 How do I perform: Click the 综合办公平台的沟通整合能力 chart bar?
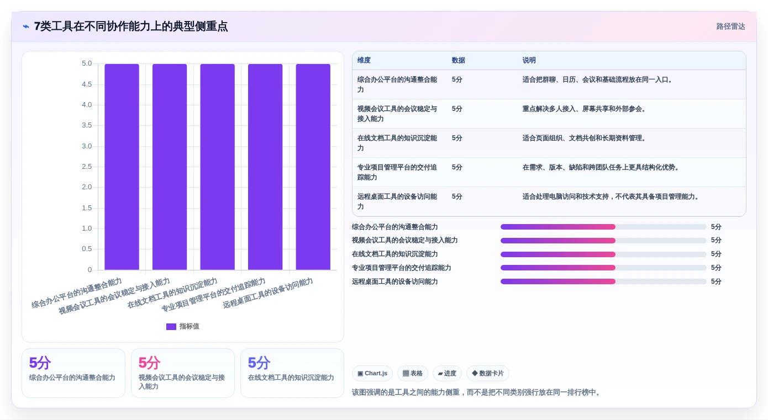122,167
